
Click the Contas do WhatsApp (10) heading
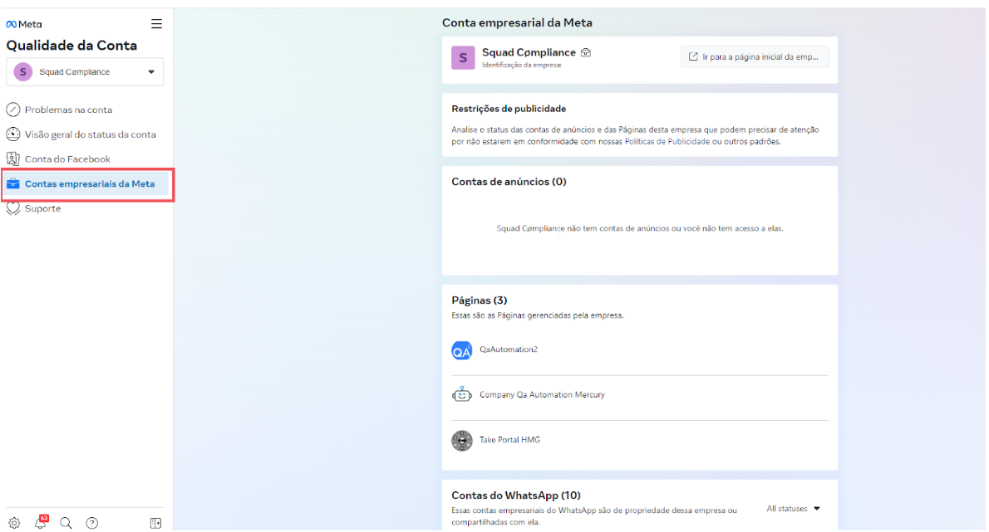click(x=516, y=495)
